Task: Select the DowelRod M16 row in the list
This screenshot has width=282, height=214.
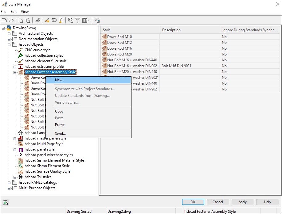Action: [x=190, y=48]
